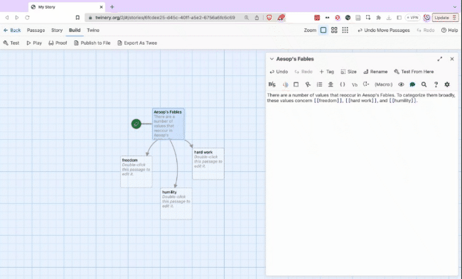This screenshot has width=462, height=279.
Task: Toggle the browser sidebar panel icon
Action: (399, 18)
